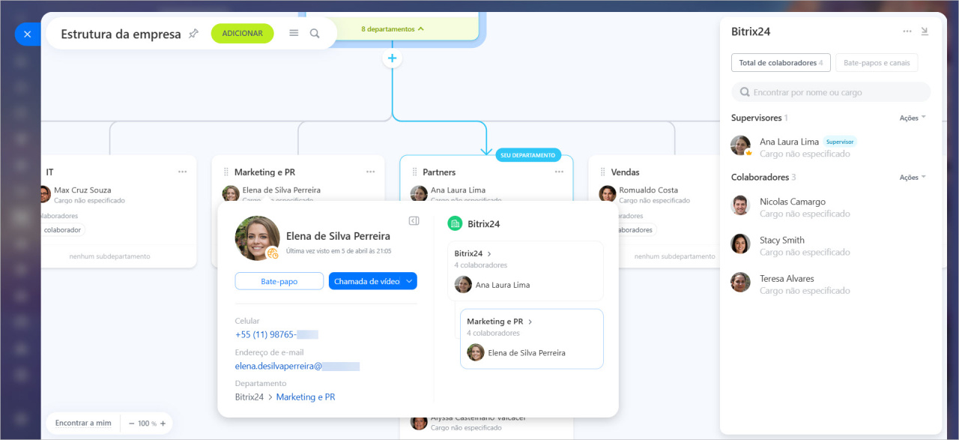Viewport: 959px width, 440px height.
Task: Grab the Vendas card drag handle
Action: click(x=603, y=172)
